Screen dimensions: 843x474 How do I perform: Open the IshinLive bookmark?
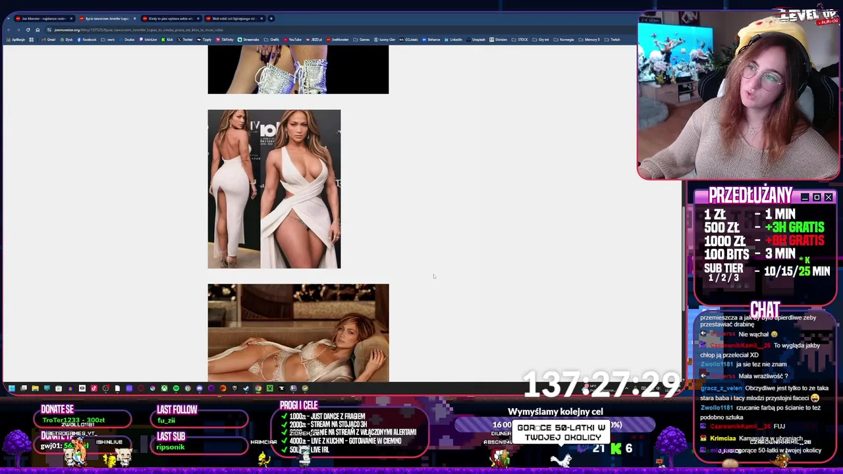click(148, 39)
